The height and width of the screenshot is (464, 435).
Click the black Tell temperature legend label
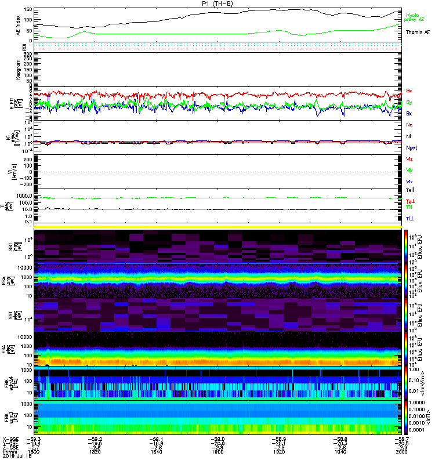(409, 190)
